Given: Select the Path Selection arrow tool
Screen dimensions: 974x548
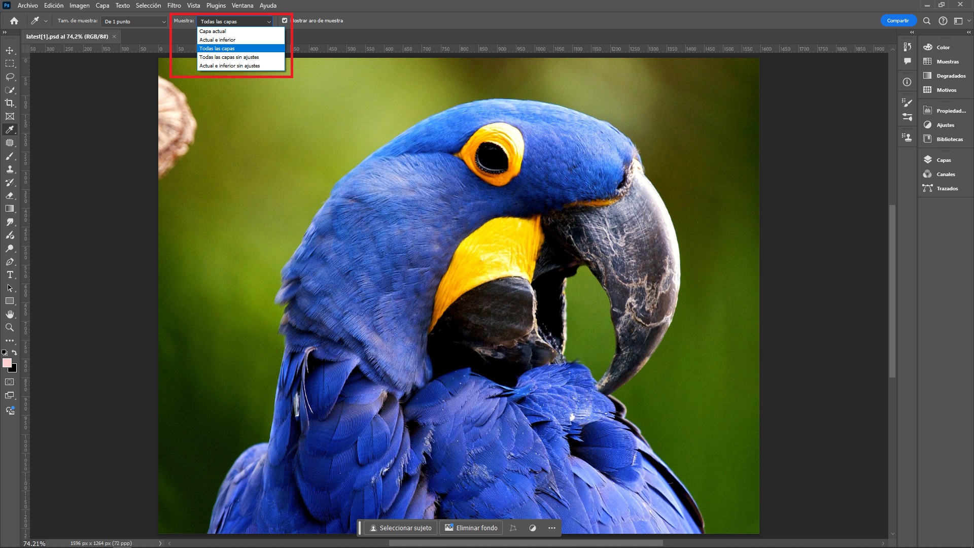Looking at the screenshot, I should pos(10,288).
